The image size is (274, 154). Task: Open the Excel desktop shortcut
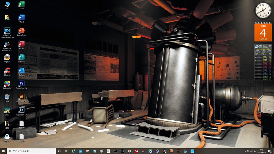click(21, 5)
